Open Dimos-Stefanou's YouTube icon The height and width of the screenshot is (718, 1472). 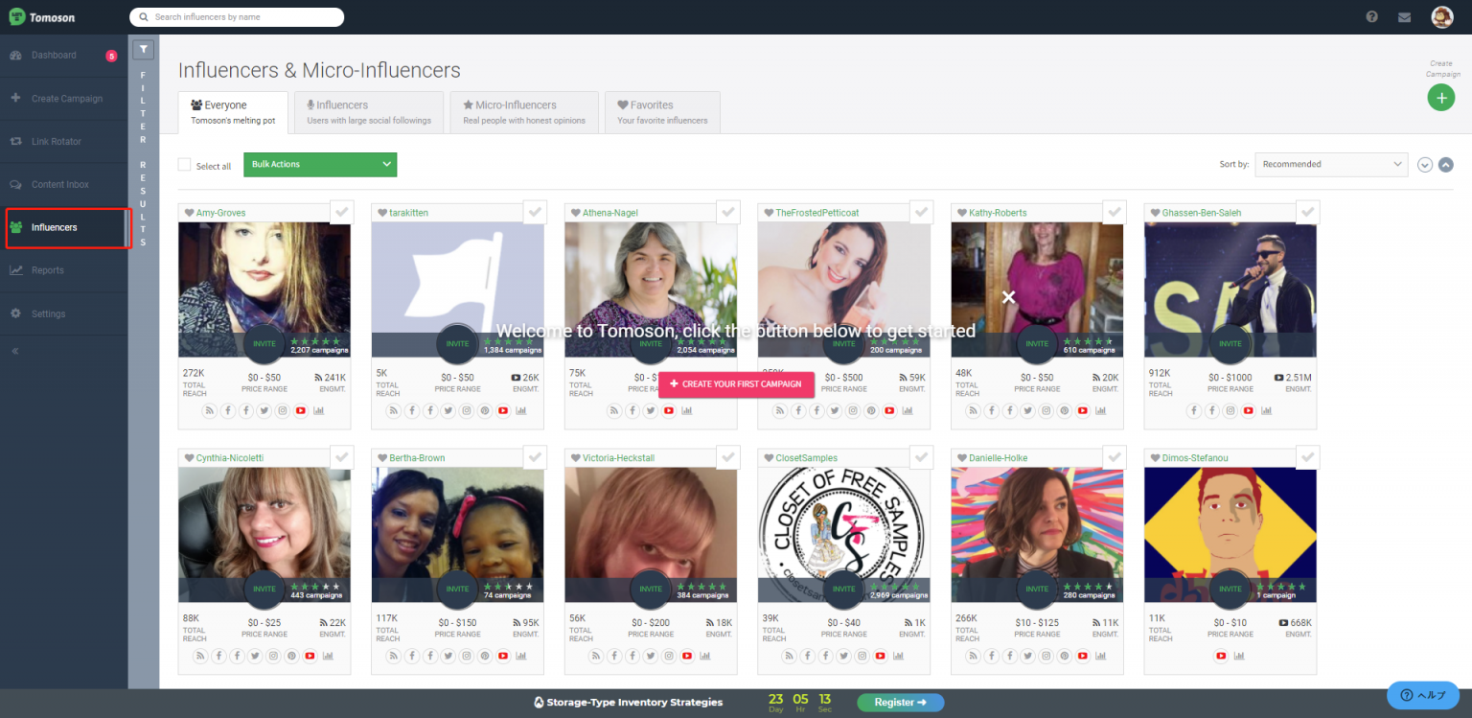1222,656
